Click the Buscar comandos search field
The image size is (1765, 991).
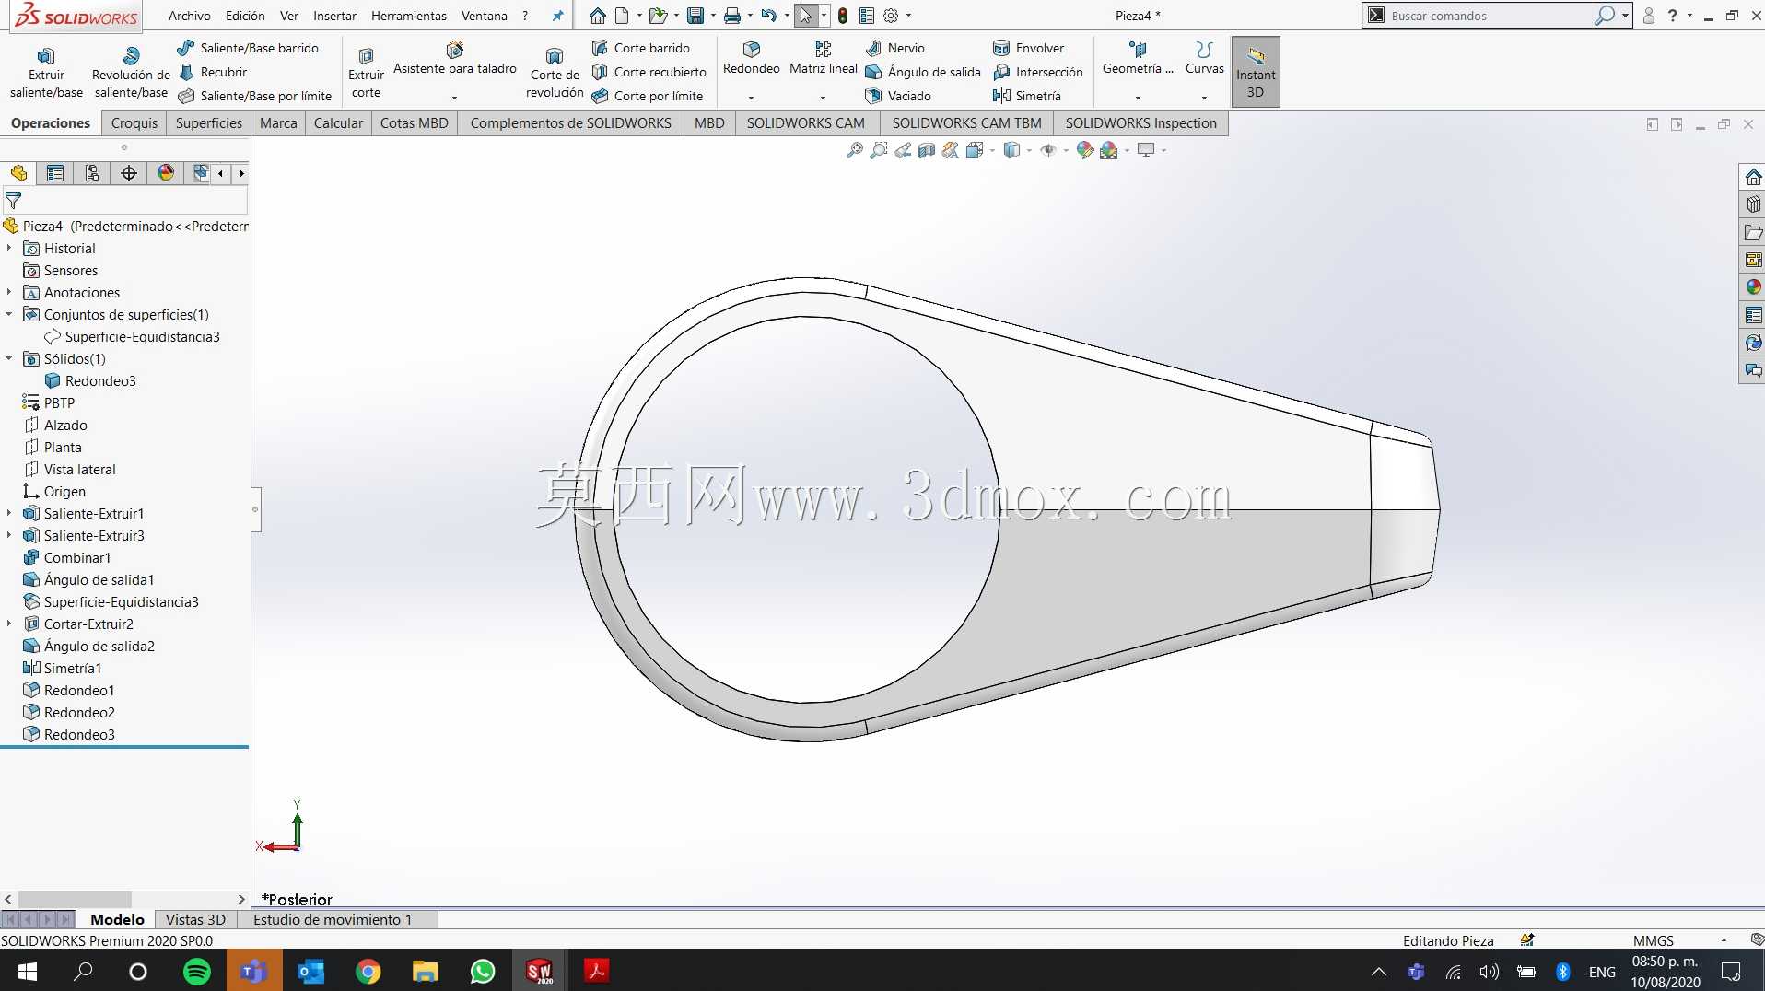[x=1490, y=16]
